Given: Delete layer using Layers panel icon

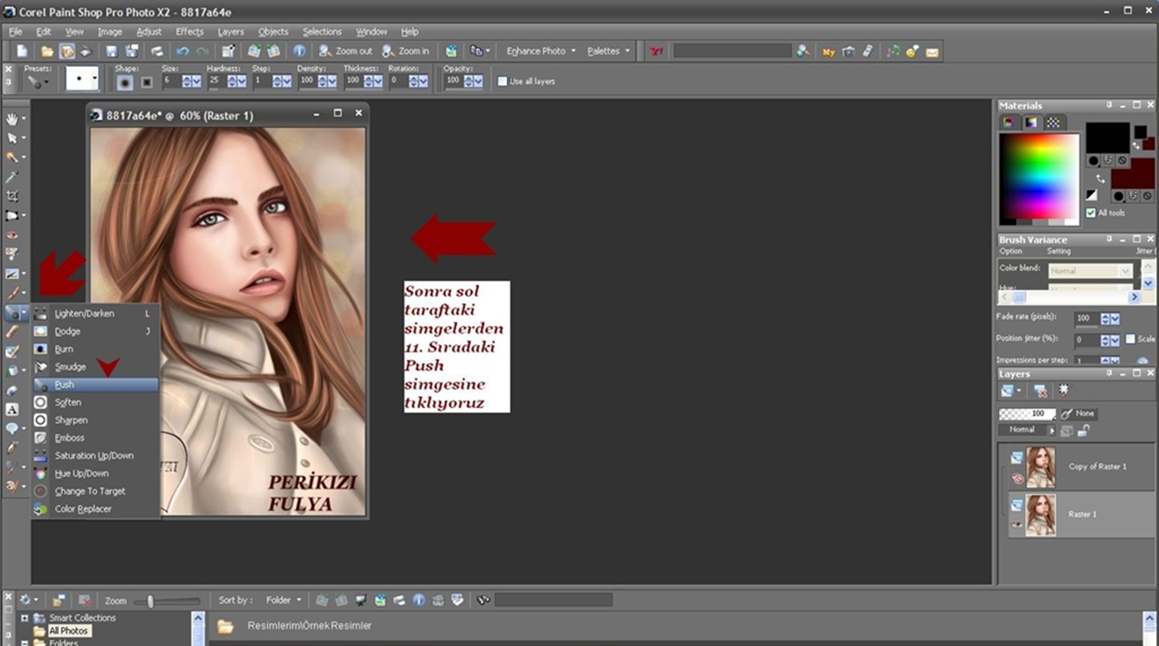Looking at the screenshot, I should [x=1041, y=391].
